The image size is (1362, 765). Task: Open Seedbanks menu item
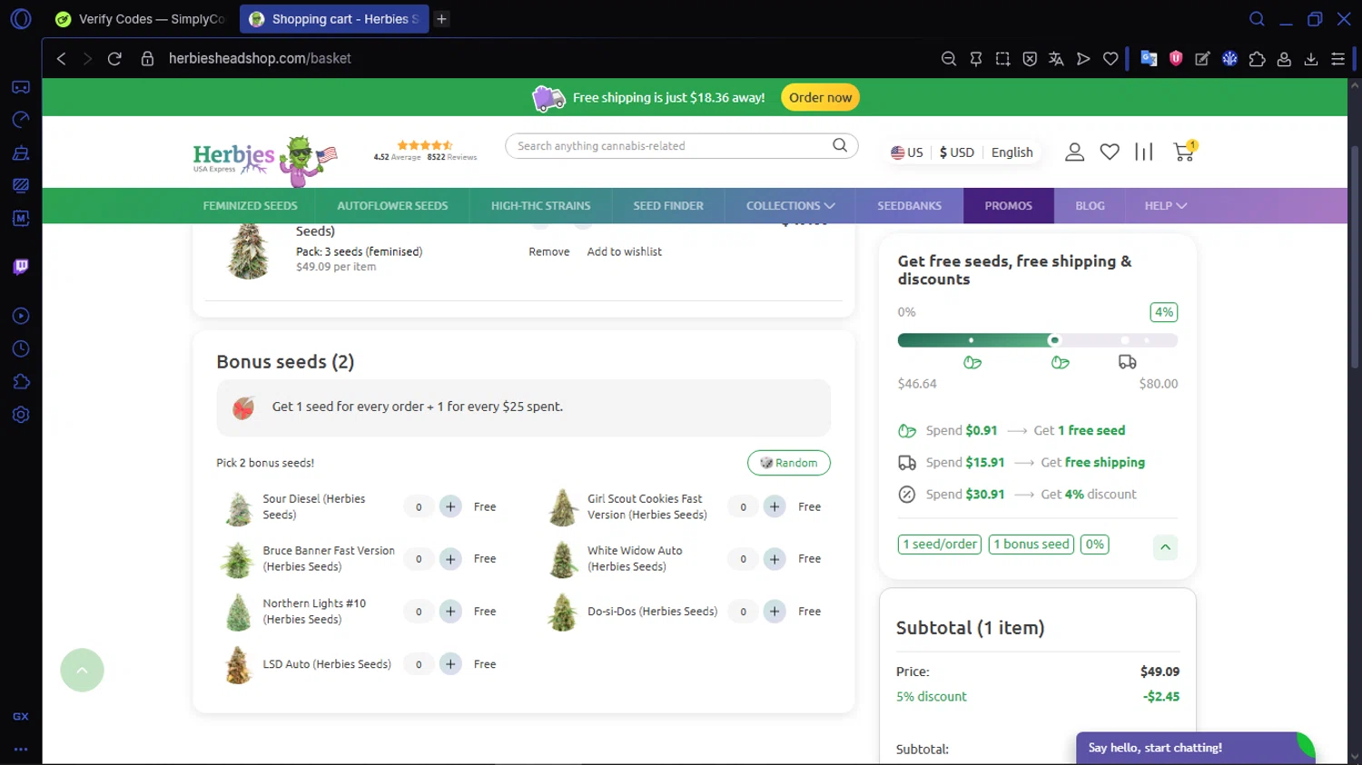pyautogui.click(x=909, y=206)
